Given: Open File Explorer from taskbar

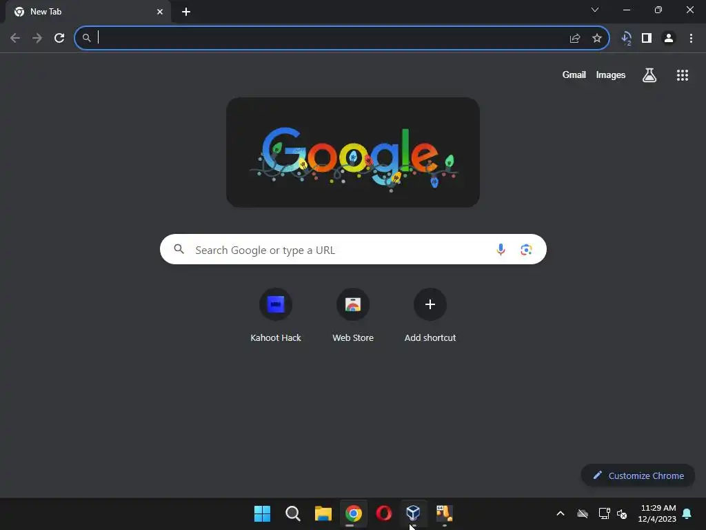Looking at the screenshot, I should tap(323, 513).
